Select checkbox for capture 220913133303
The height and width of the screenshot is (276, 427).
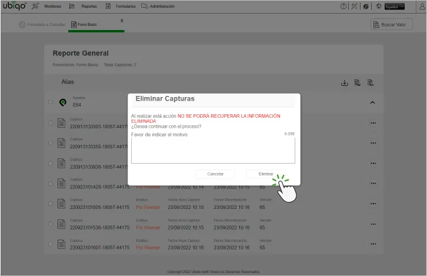click(51, 123)
